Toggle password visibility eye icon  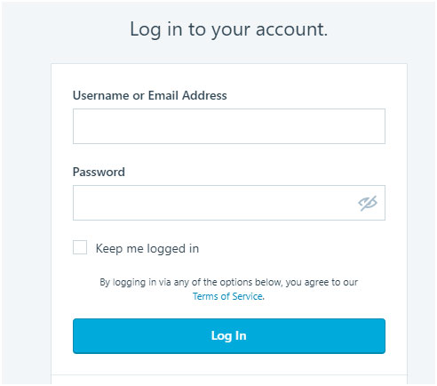(x=368, y=203)
